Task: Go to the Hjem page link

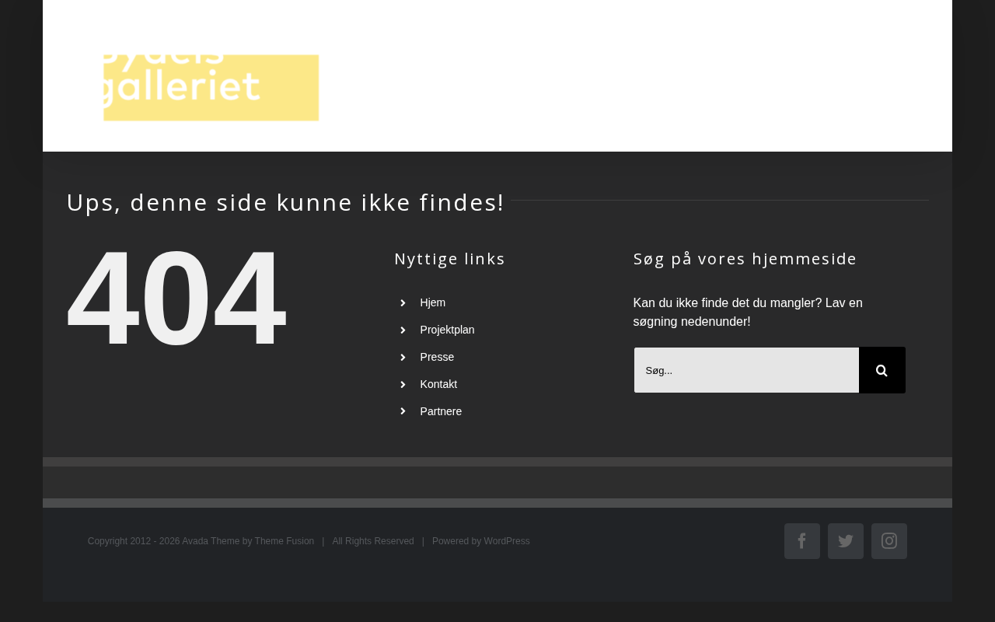Action: pos(433,302)
